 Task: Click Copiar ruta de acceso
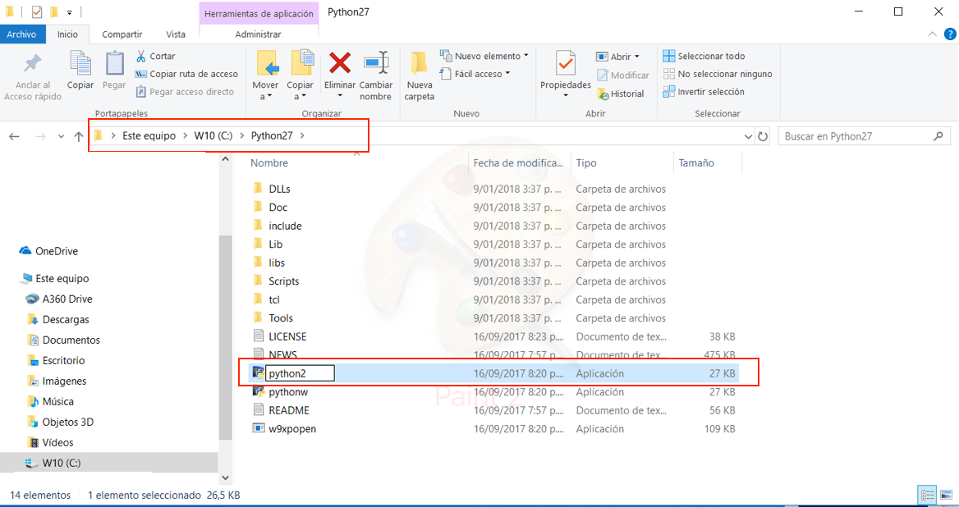tap(186, 74)
